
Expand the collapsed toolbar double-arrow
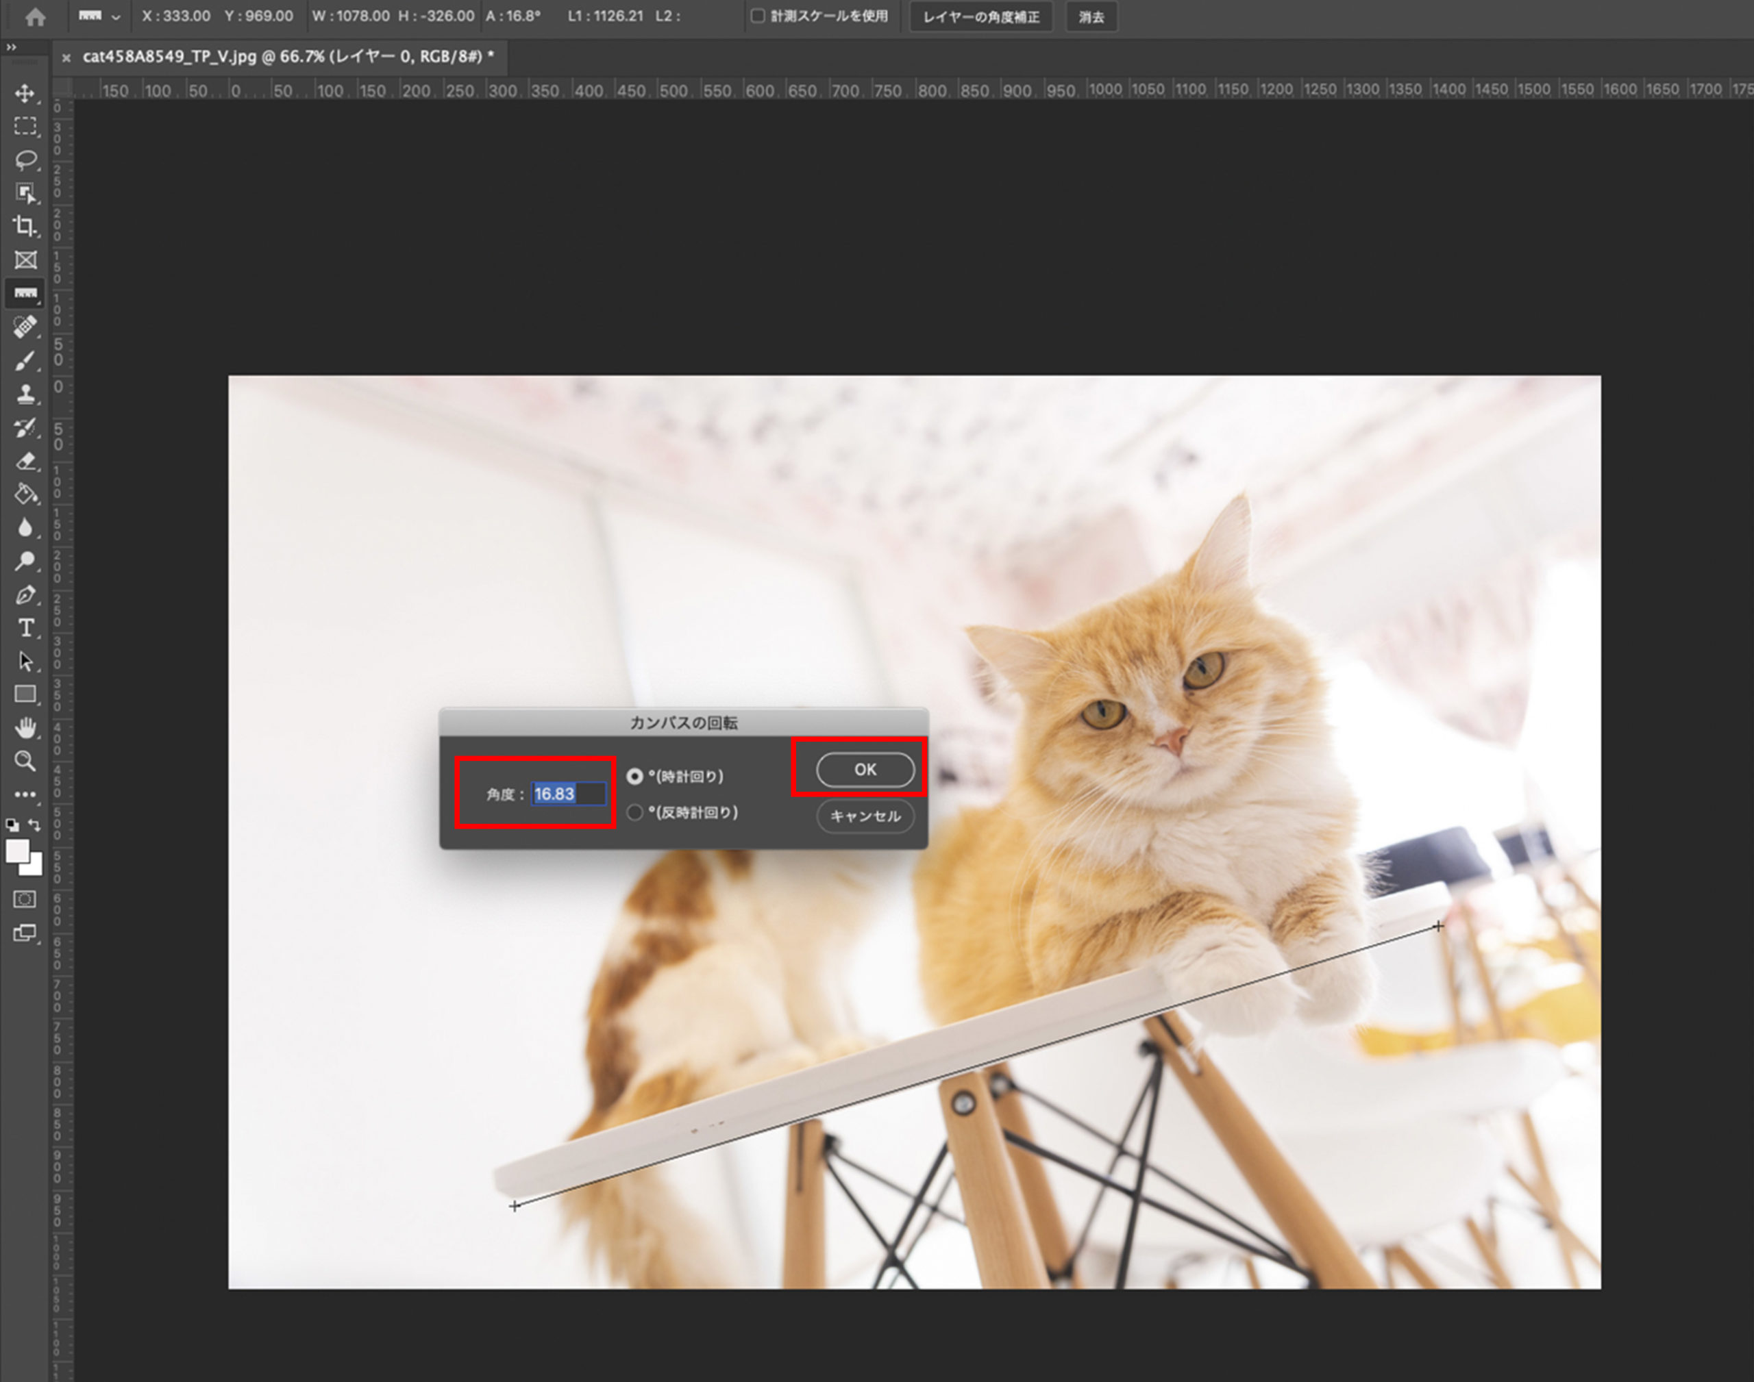[x=12, y=48]
